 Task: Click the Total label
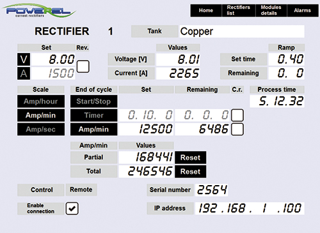(93, 172)
